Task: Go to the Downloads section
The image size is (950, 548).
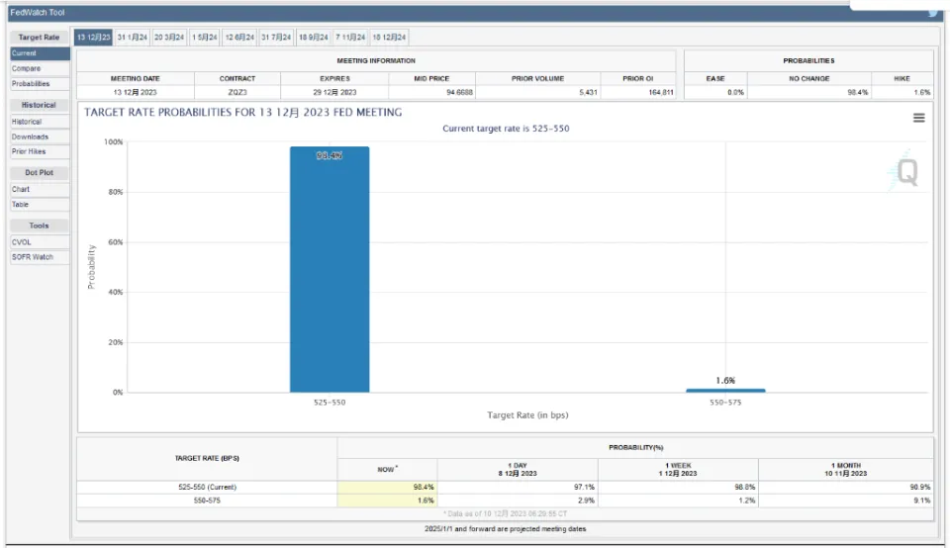Action: [30, 137]
